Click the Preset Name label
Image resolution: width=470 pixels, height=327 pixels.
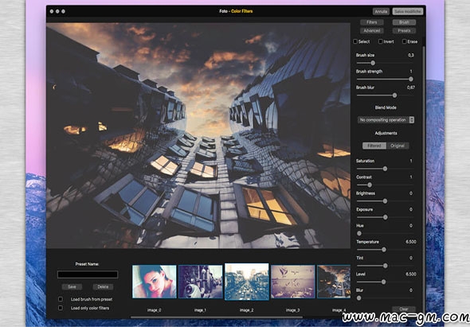pyautogui.click(x=87, y=264)
